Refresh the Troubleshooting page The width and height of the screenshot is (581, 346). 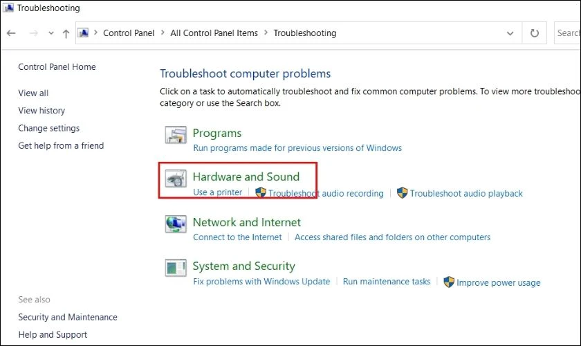[x=534, y=33]
